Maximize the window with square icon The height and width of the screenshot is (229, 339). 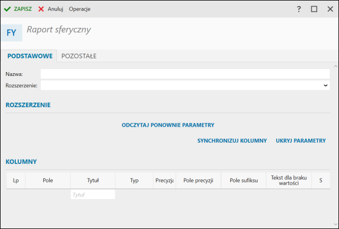click(x=314, y=9)
